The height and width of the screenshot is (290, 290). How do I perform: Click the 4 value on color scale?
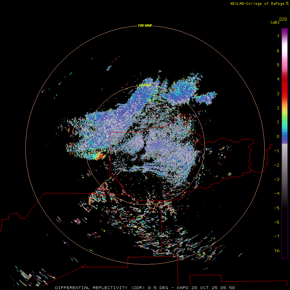[278, 79]
